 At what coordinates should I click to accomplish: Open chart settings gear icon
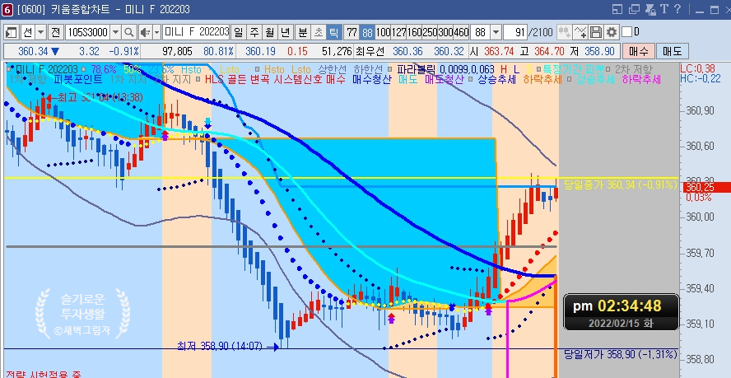coord(611,32)
